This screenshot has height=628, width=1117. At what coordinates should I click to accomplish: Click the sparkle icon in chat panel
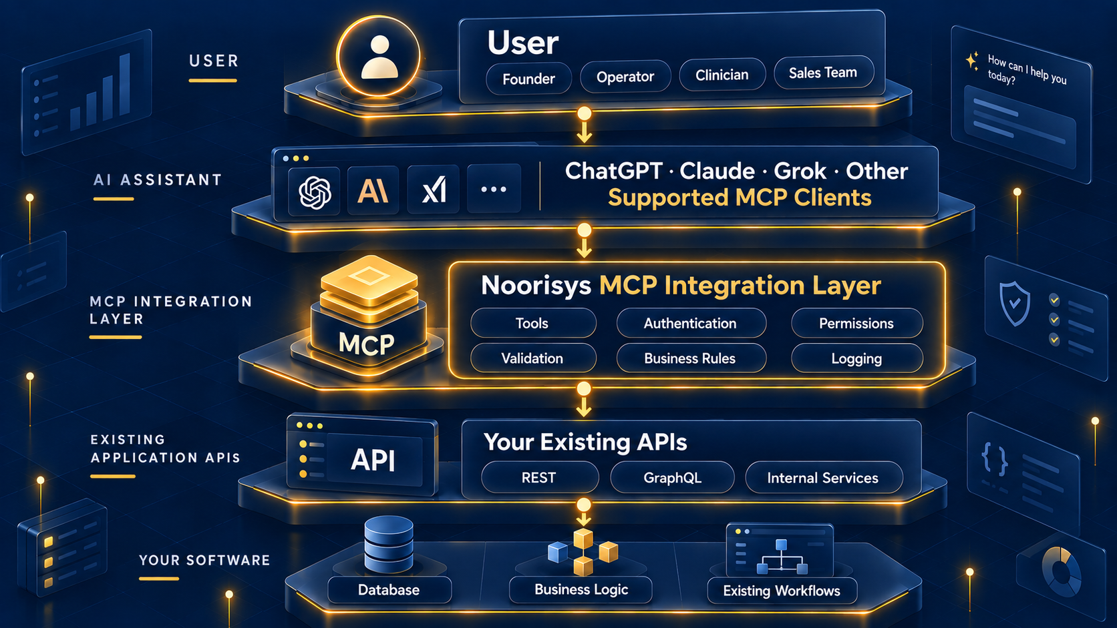pyautogui.click(x=973, y=61)
